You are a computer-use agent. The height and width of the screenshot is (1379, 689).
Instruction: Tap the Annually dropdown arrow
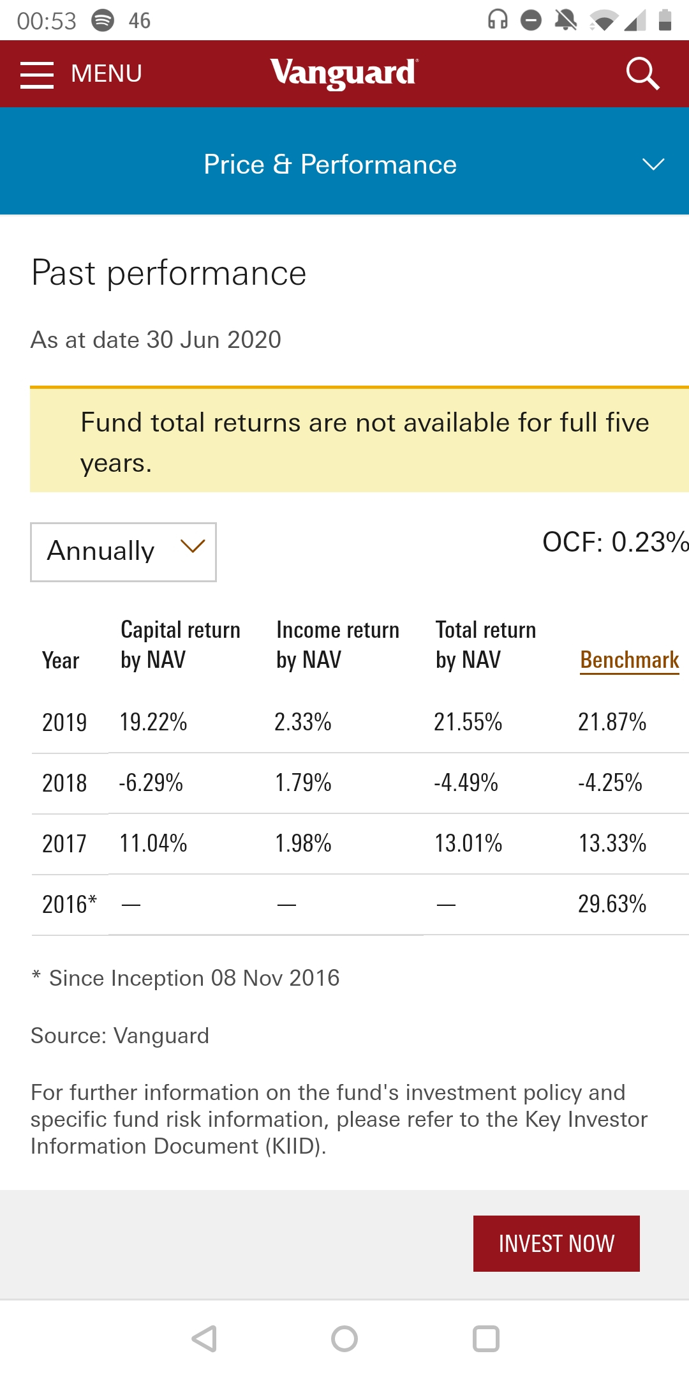pos(193,546)
